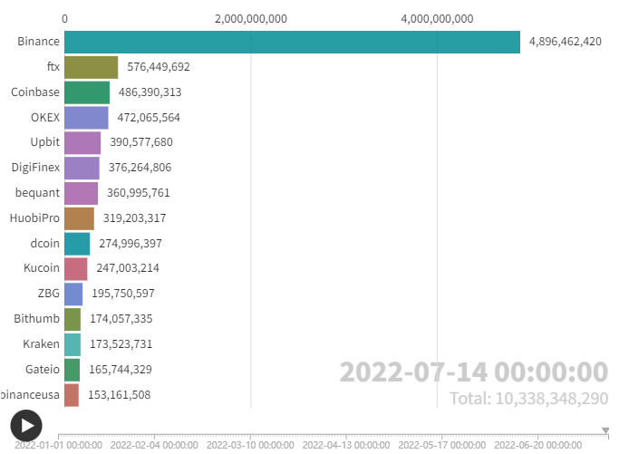Screen dimensions: 619x454
Task: Click the dcoin axis label
Action: coord(45,243)
